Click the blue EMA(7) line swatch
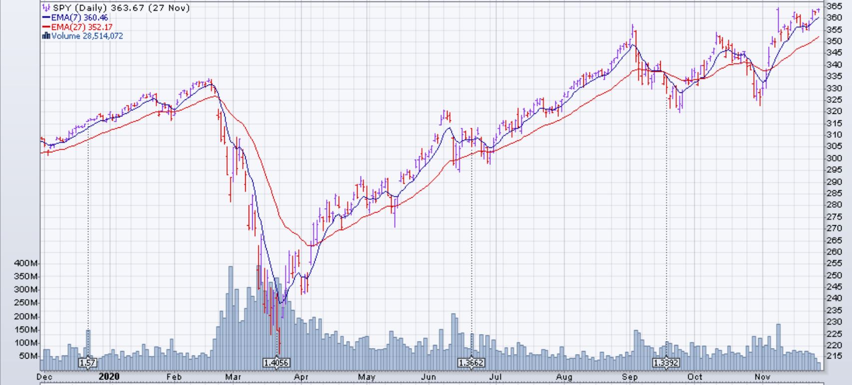 (46, 17)
